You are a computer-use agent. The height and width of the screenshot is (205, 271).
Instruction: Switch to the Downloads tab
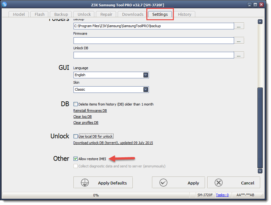(133, 14)
